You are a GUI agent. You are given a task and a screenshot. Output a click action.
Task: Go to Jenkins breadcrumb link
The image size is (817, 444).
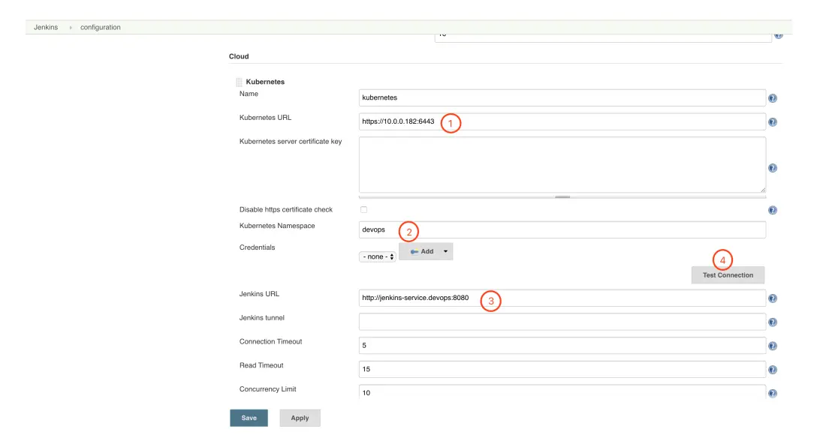tap(46, 27)
